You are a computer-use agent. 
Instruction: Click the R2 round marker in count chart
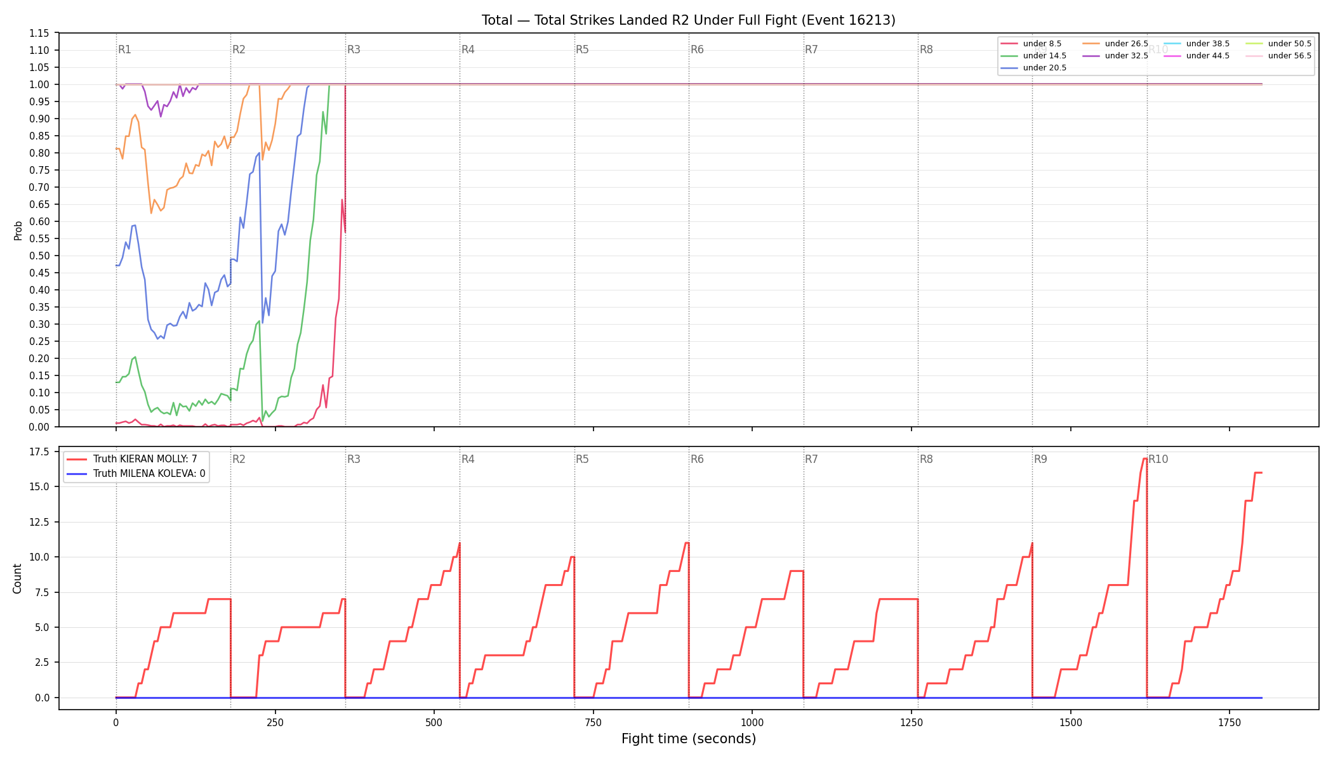[x=239, y=459]
